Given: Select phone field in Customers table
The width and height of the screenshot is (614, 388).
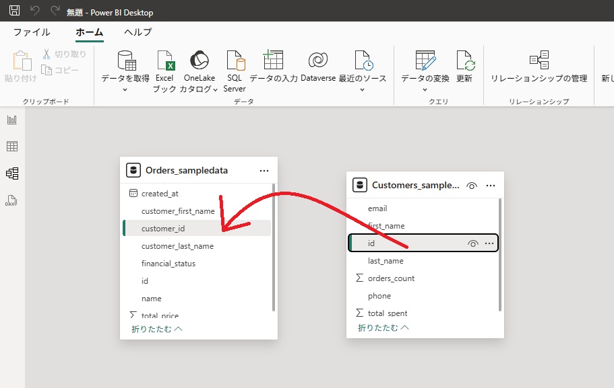Looking at the screenshot, I should [423, 296].
